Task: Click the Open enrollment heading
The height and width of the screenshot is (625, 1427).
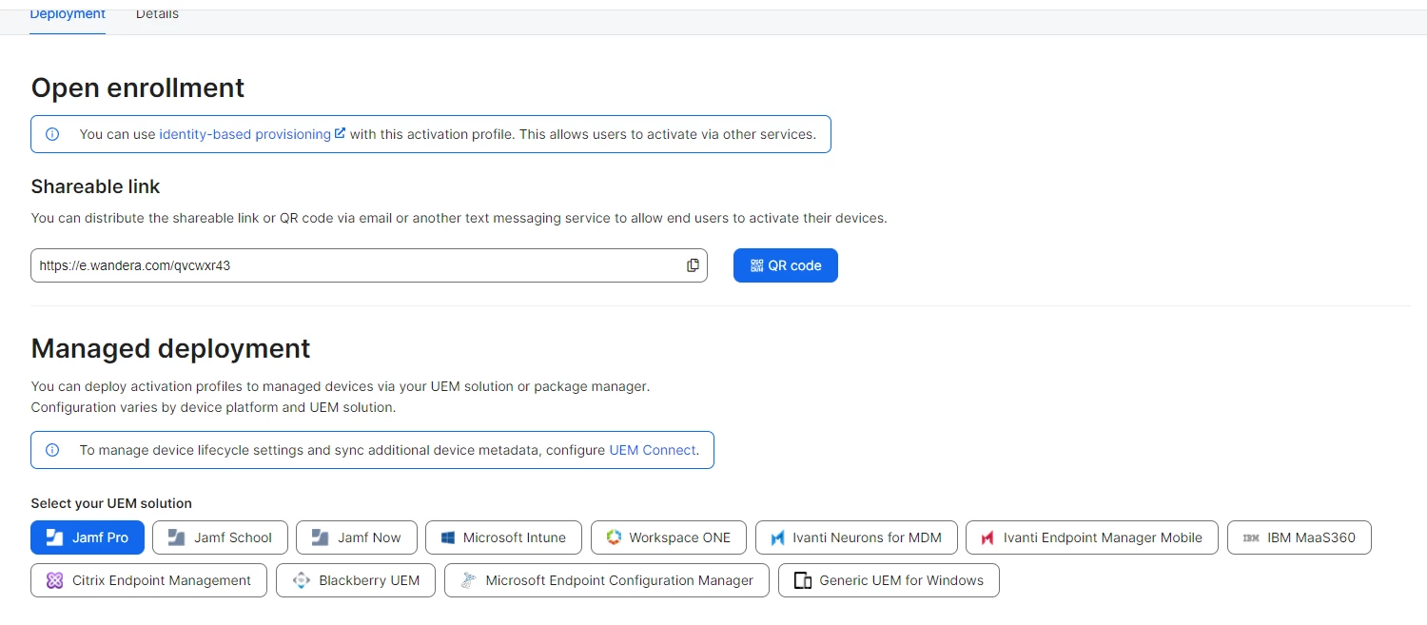Action: click(138, 88)
